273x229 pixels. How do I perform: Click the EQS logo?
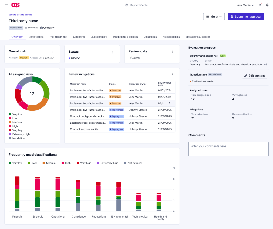16,5
